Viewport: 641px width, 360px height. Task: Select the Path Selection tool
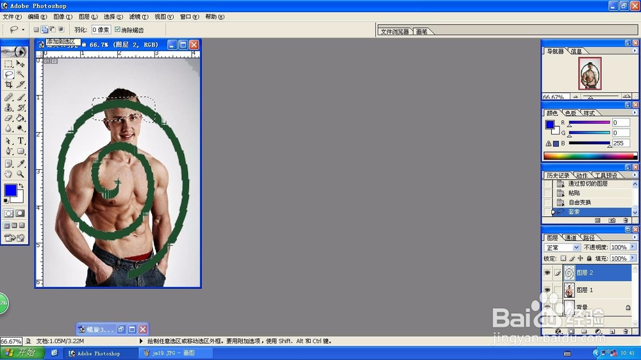pyautogui.click(x=8, y=141)
